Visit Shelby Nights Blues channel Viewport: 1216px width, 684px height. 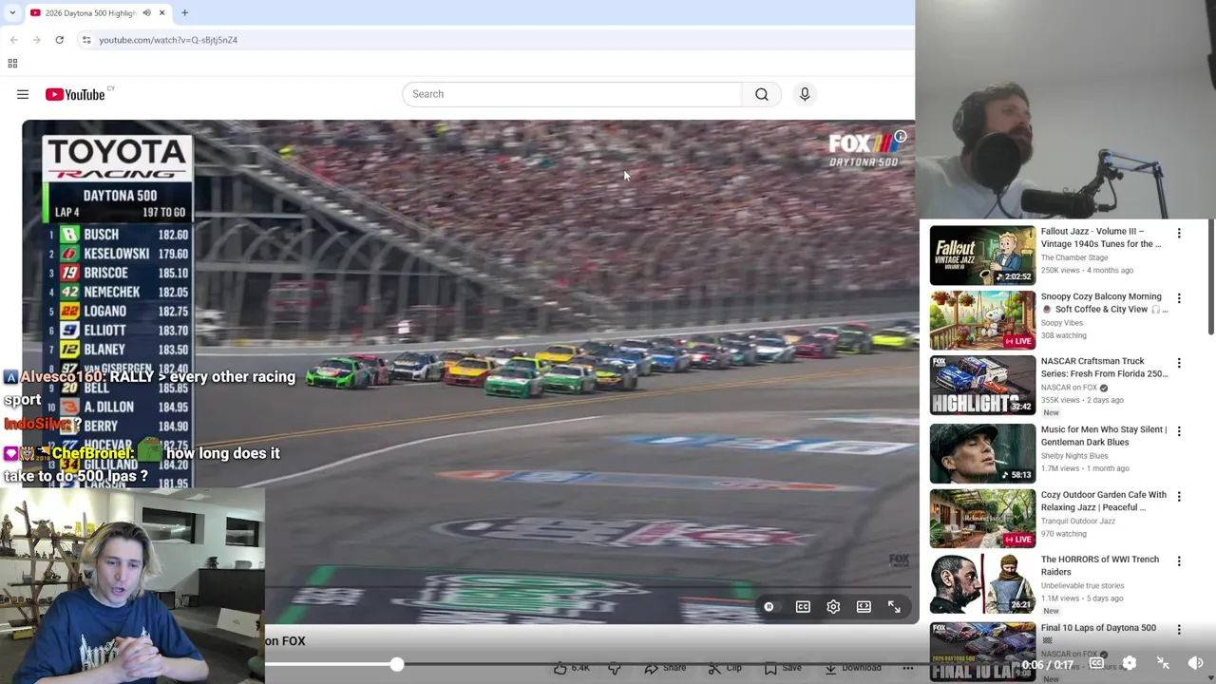(x=1073, y=456)
